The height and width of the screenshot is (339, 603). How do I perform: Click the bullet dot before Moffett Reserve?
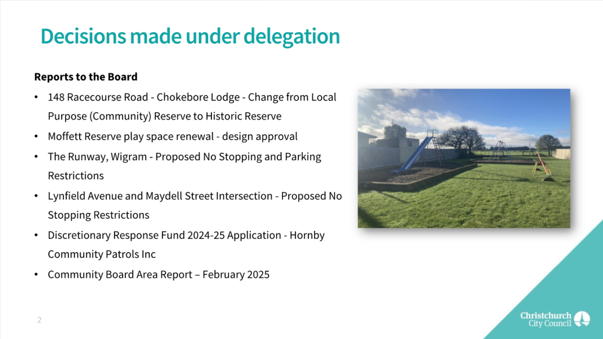point(36,137)
